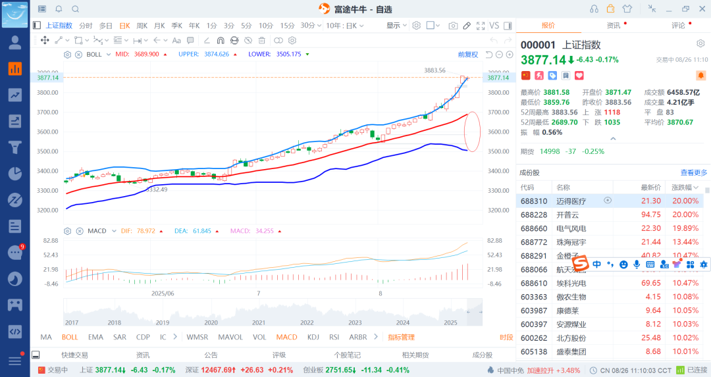Select the 周K chart period tab
The image size is (711, 377).
tap(142, 26)
